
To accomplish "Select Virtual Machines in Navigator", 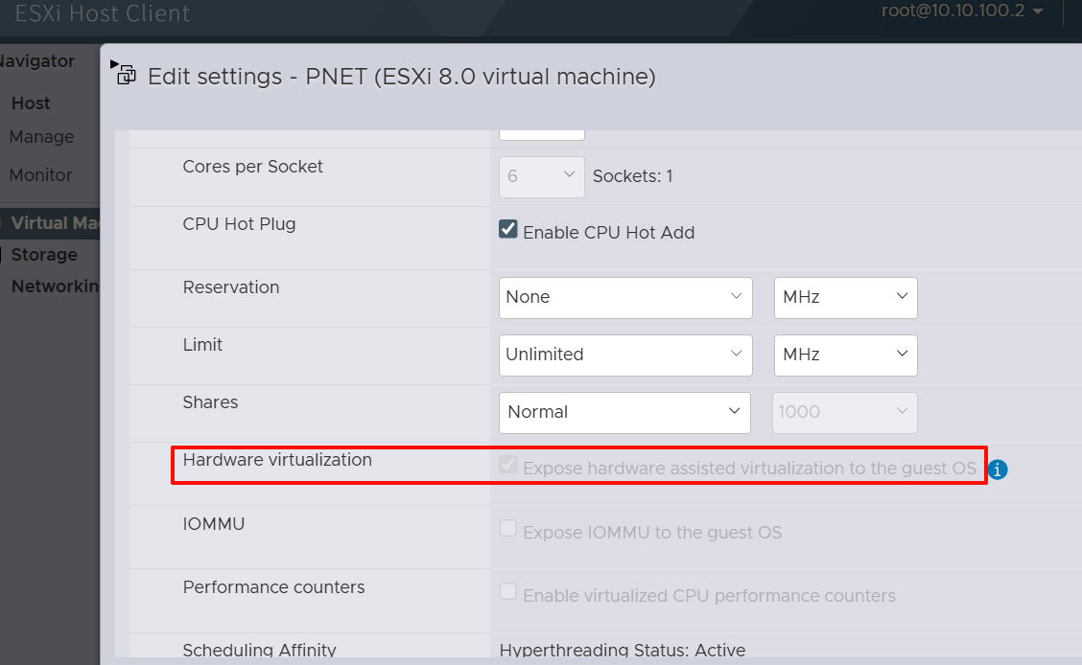I will pos(55,223).
